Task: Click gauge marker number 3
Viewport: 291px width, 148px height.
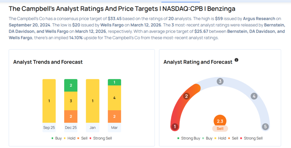Action: tap(220, 82)
